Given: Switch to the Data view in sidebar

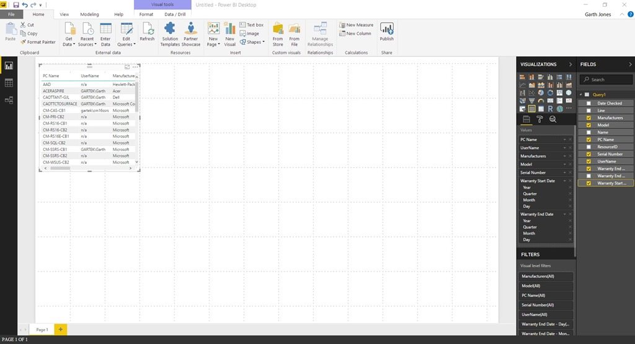Looking at the screenshot, I should (9, 83).
